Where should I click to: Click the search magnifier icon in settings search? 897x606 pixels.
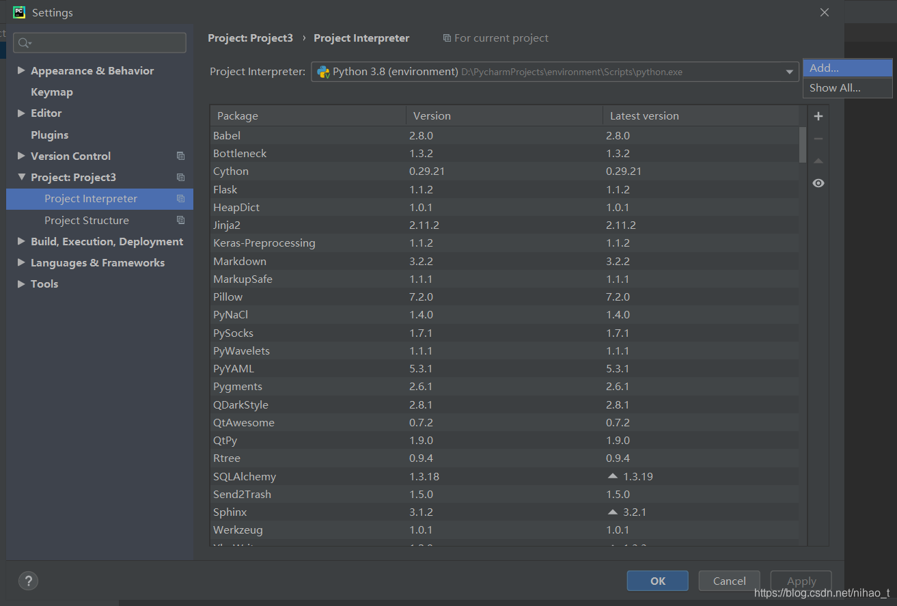click(25, 43)
